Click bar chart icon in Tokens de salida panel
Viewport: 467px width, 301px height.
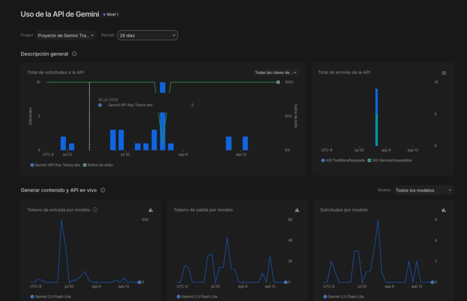(x=297, y=210)
